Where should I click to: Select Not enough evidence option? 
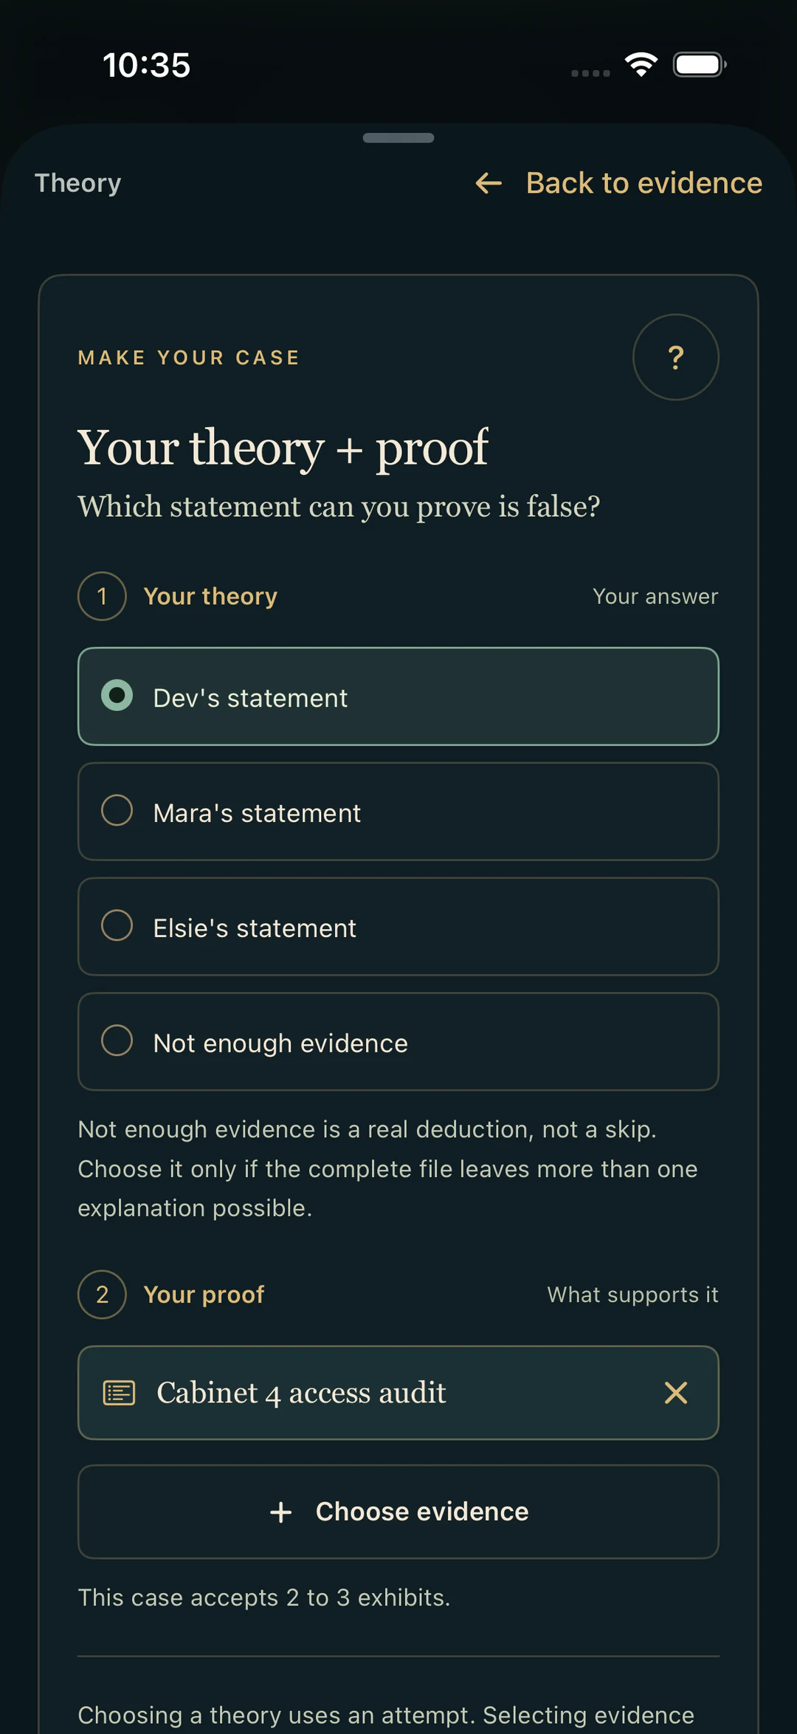pyautogui.click(x=398, y=1042)
